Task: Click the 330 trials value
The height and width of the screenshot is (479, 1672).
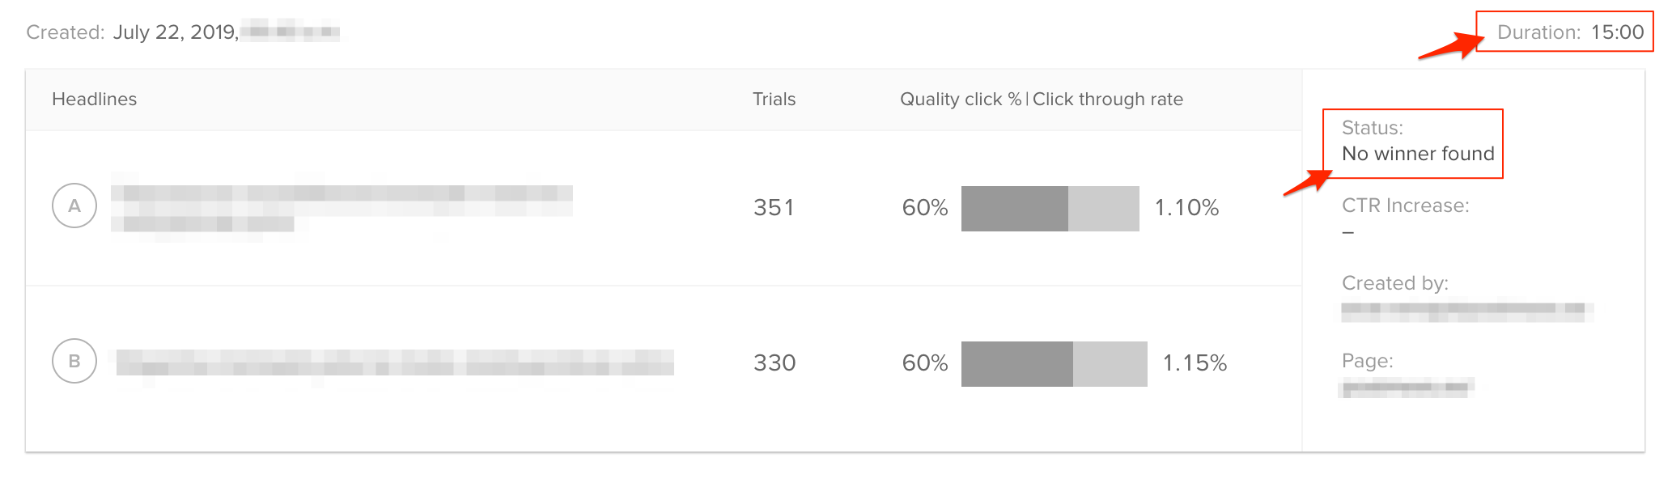Action: pos(774,362)
